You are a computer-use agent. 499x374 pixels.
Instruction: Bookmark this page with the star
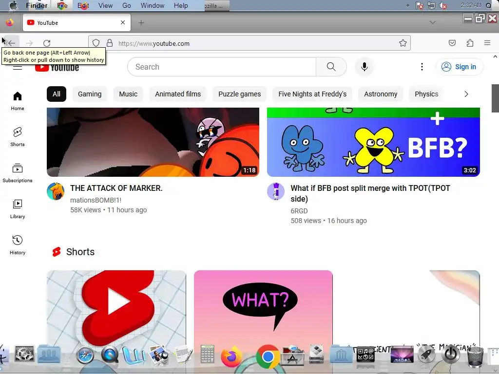click(x=403, y=43)
